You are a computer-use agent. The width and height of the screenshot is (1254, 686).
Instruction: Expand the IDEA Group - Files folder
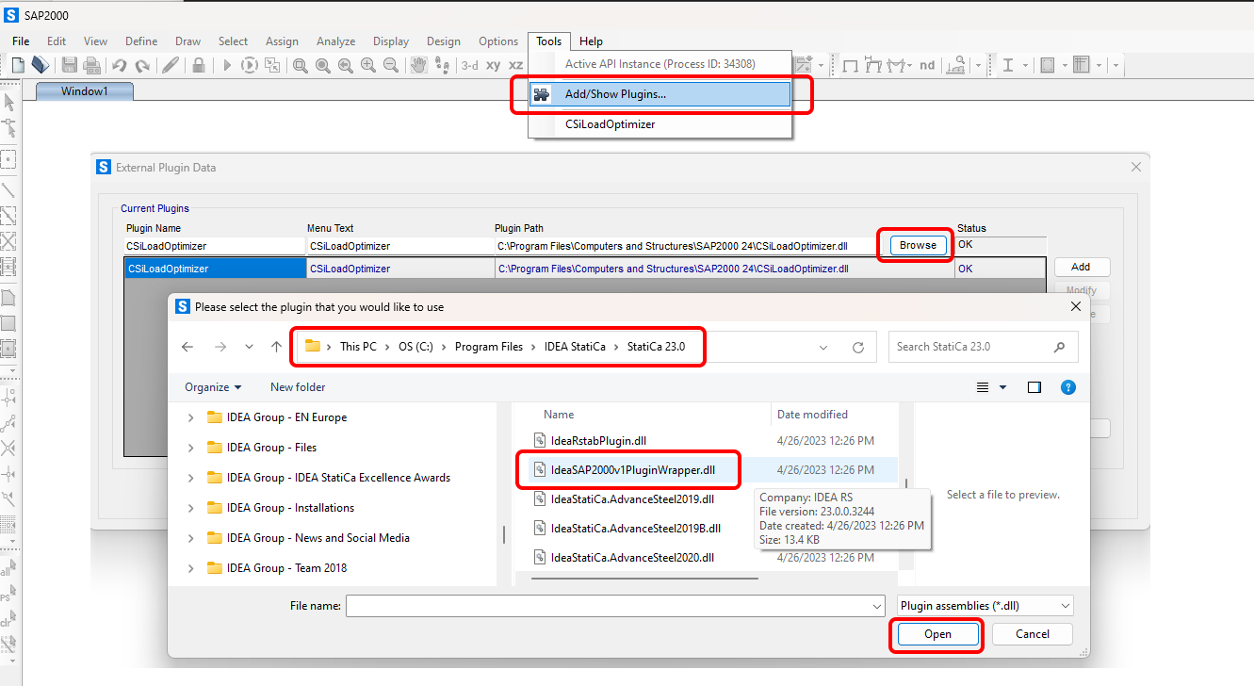click(x=191, y=448)
